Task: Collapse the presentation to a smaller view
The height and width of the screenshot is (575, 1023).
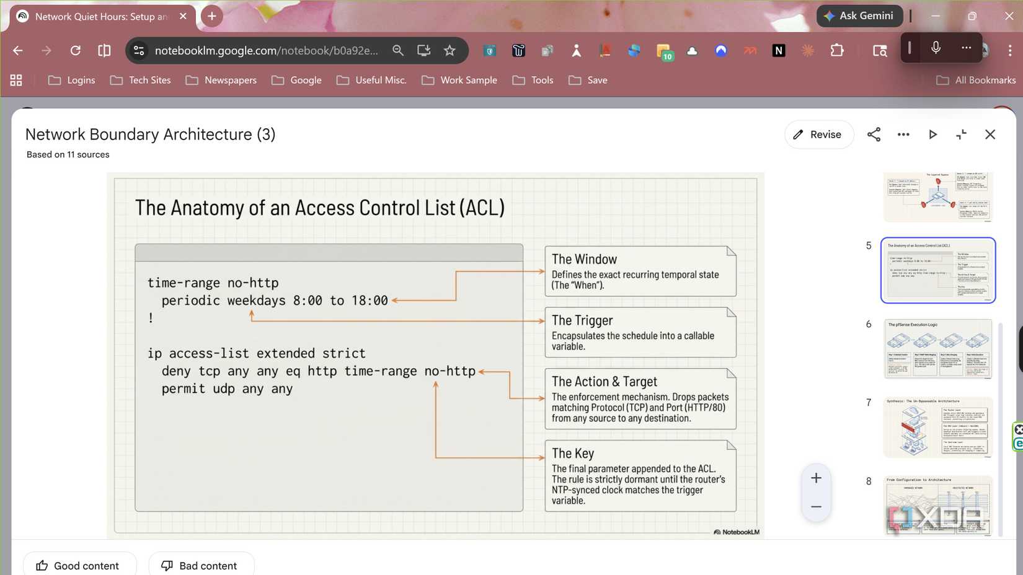Action: (x=962, y=134)
